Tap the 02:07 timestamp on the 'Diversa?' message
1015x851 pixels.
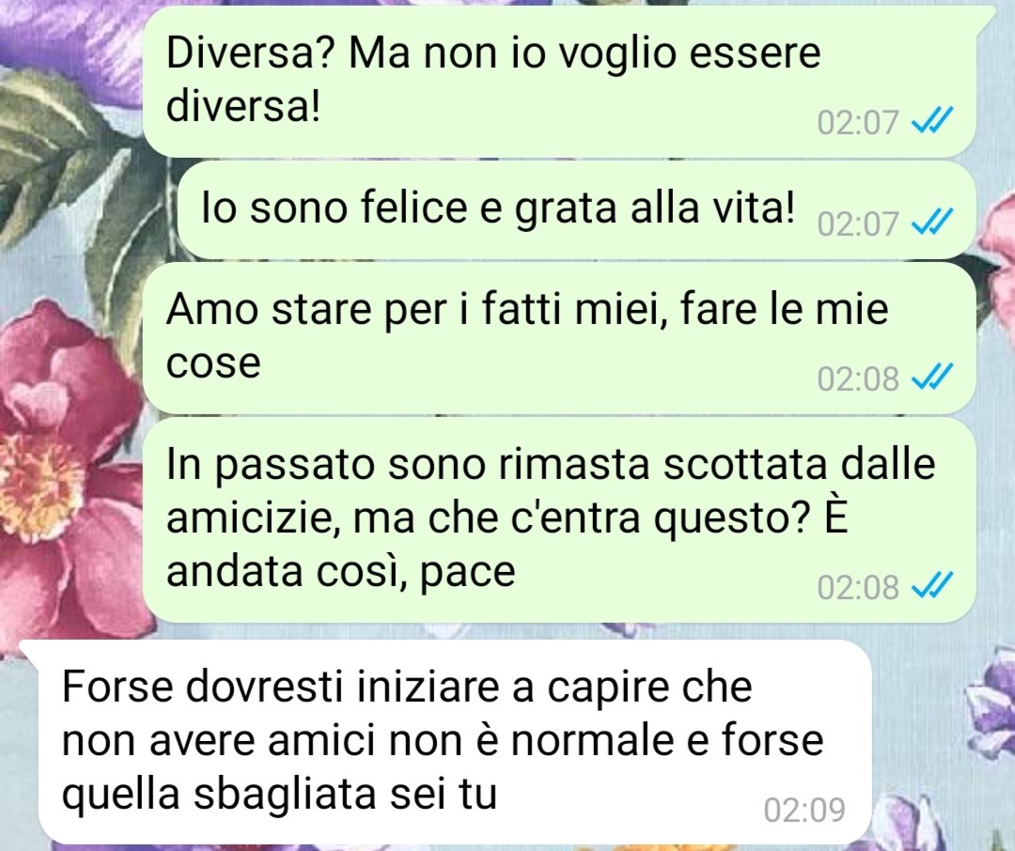[858, 122]
